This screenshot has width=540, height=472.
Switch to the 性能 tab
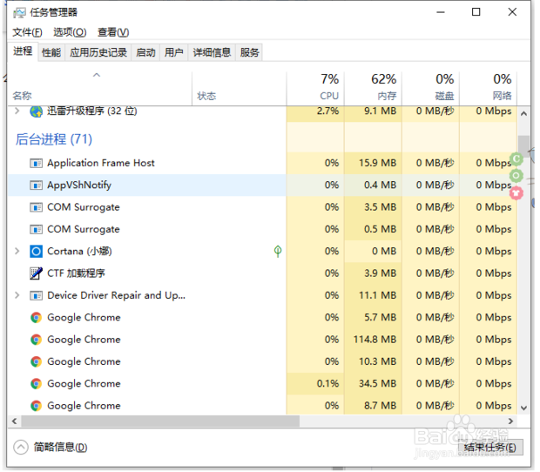point(51,52)
